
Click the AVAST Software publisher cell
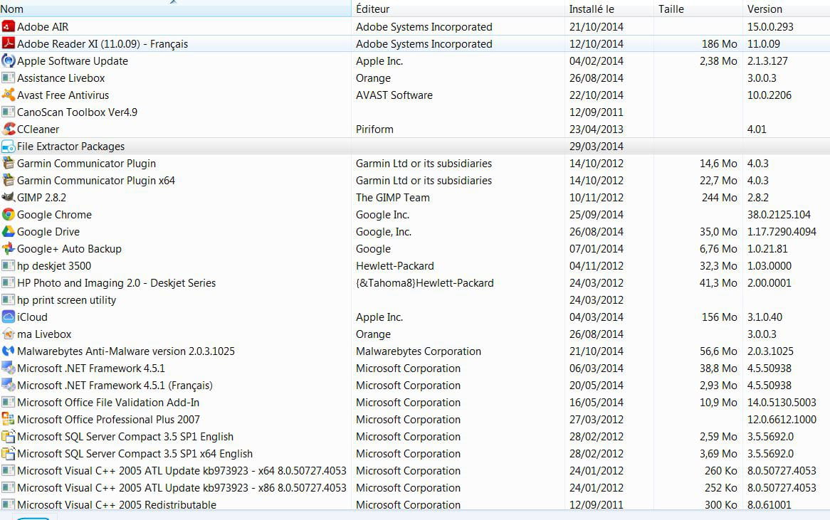[x=394, y=95]
